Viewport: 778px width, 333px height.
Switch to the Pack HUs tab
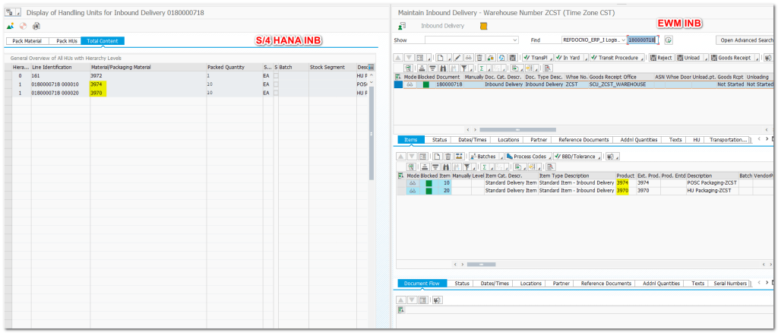66,40
